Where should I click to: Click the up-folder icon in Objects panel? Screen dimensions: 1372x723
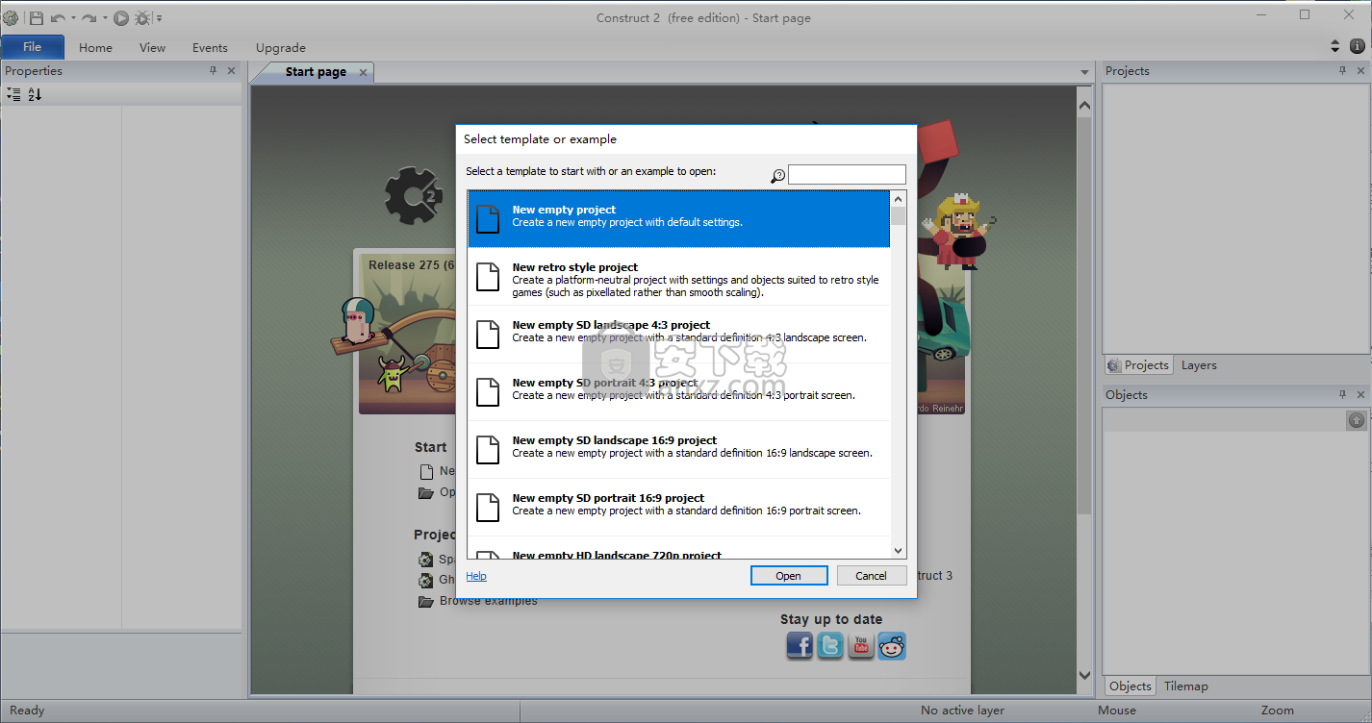tap(1356, 420)
